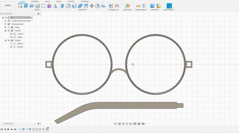This screenshot has height=133, width=239.
Task: Open the CONSTRUIR dropdown menu
Action: pos(128,10)
